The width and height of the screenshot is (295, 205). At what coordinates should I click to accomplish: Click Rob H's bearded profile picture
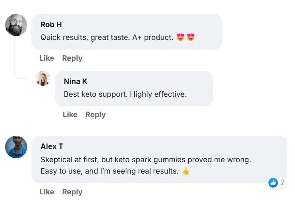[x=16, y=25]
